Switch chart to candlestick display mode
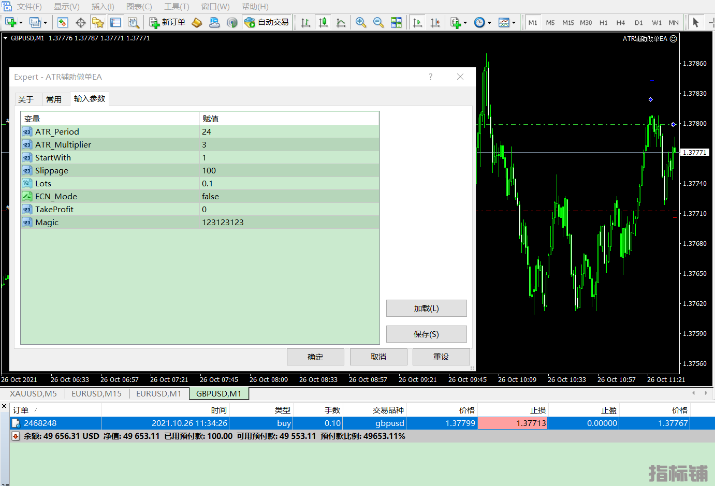Screen dimensions: 715x486 [x=324, y=22]
